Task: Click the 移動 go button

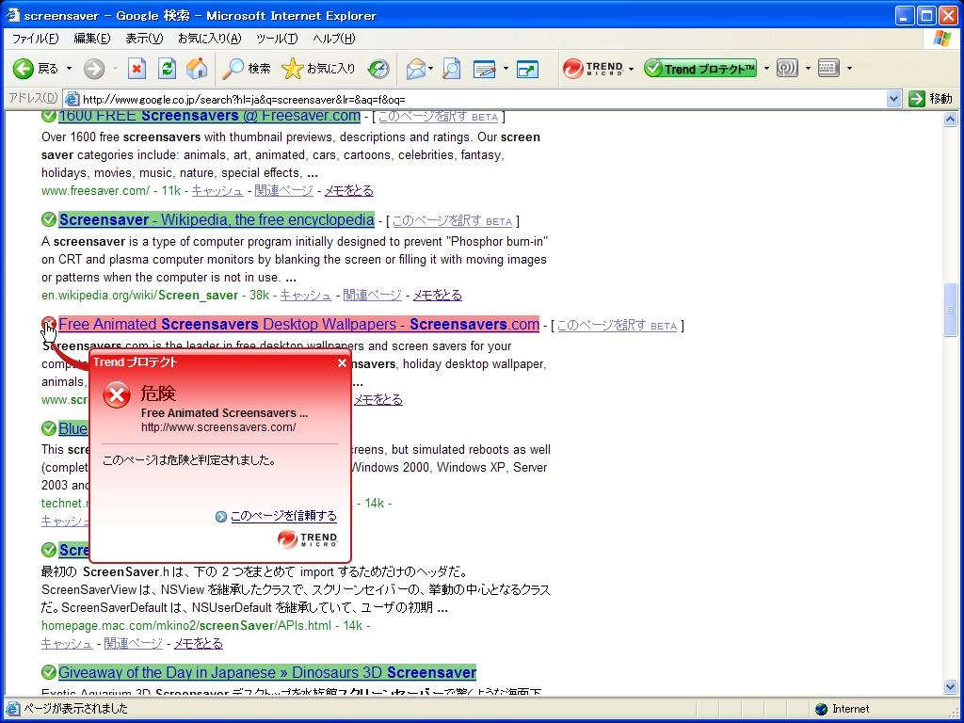Action: [930, 98]
